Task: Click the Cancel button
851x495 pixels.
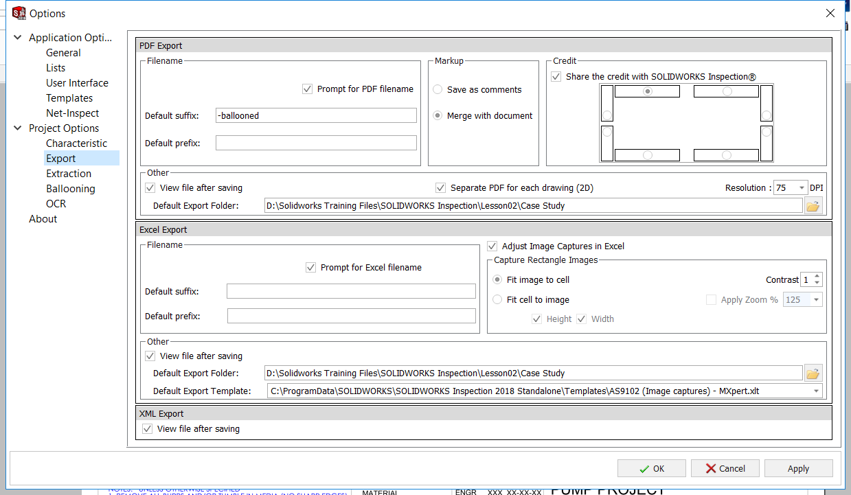Action: click(725, 468)
